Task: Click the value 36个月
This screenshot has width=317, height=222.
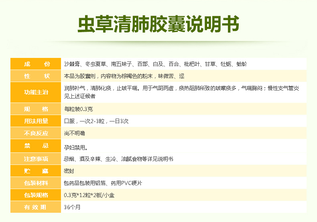Action: pyautogui.click(x=72, y=207)
